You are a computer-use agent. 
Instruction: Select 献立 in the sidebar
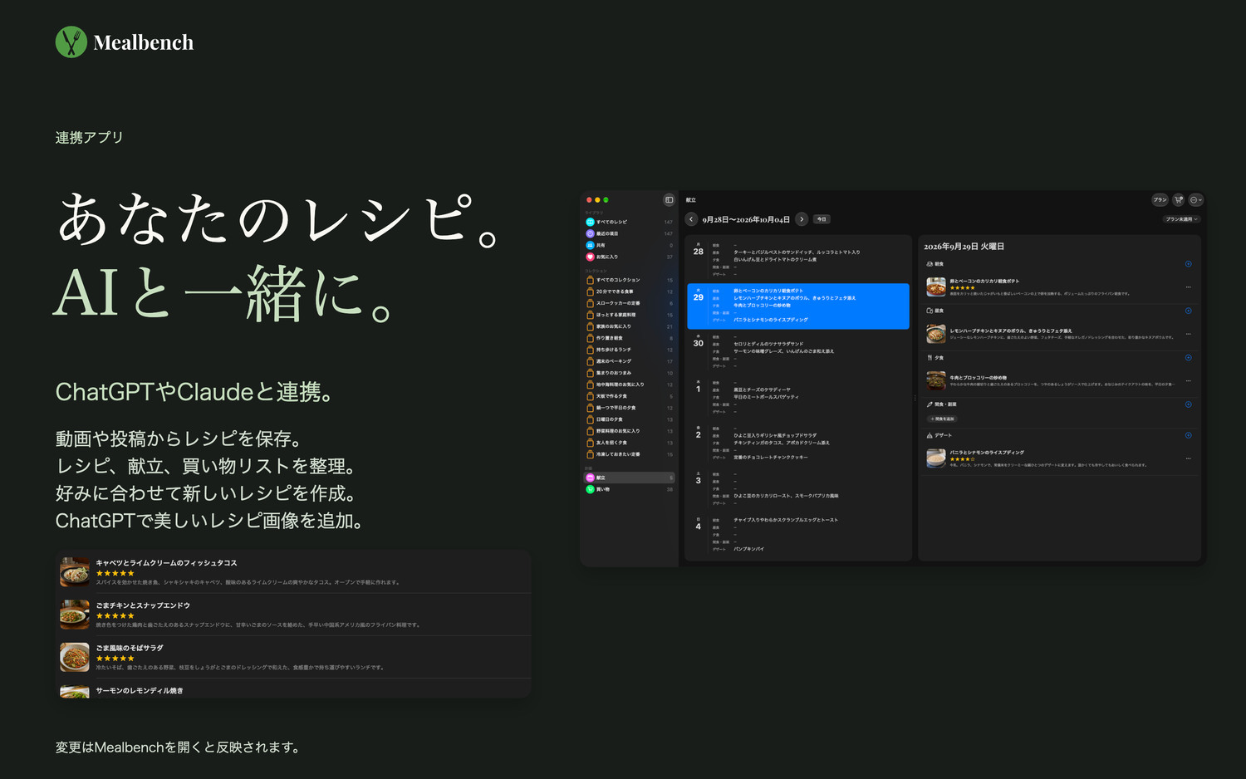point(630,478)
